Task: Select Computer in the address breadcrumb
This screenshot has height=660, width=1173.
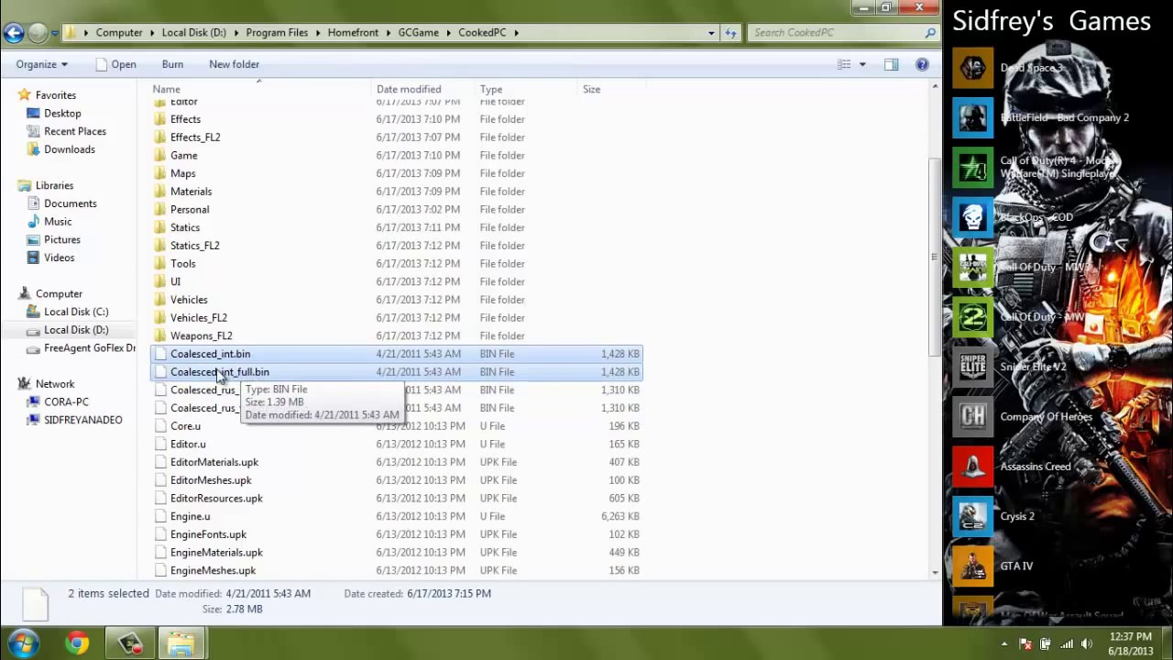Action: (x=119, y=33)
